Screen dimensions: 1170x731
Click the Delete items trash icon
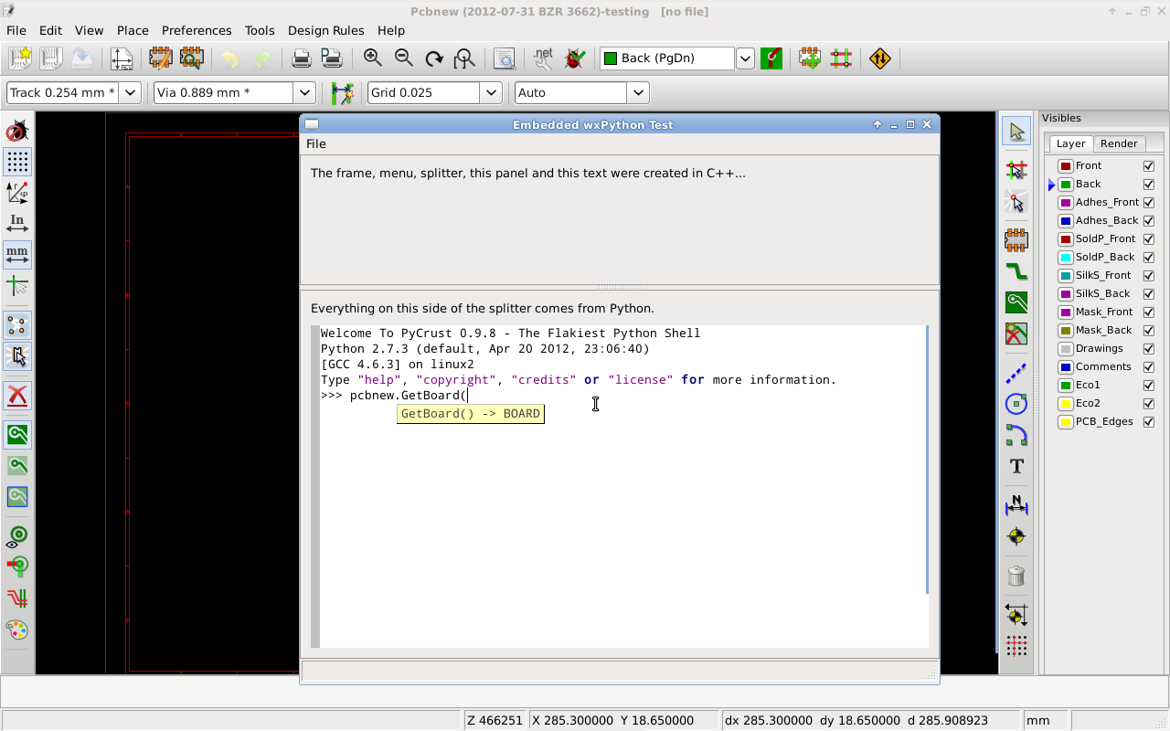1016,576
